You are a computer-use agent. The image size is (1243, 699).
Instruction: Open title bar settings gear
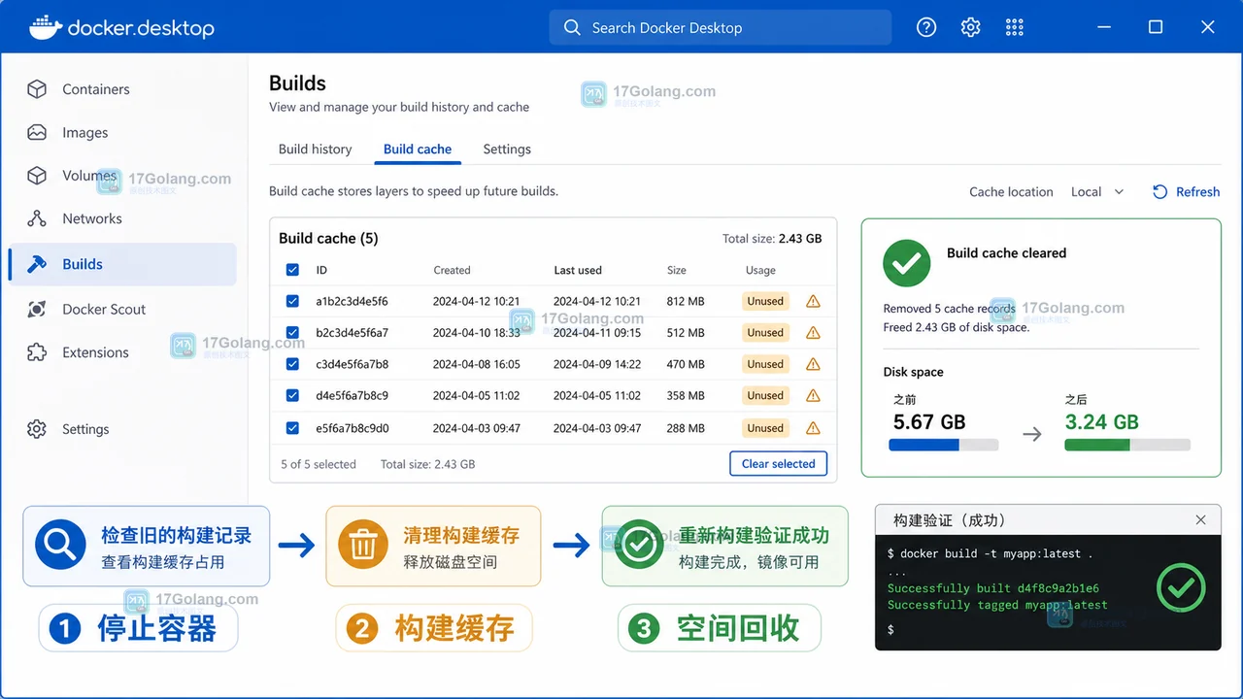[970, 27]
